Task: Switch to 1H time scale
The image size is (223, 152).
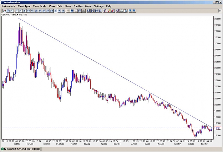Action: point(40,11)
